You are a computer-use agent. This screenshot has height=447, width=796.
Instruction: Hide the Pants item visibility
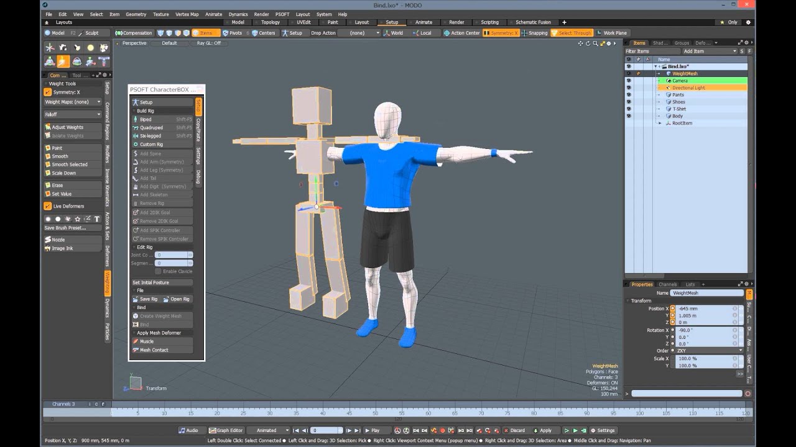[x=628, y=94]
